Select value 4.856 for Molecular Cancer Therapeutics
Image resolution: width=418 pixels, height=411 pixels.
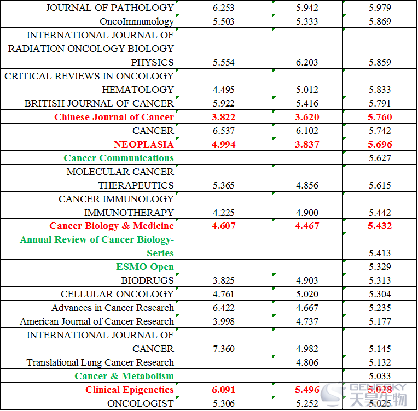[x=307, y=185]
